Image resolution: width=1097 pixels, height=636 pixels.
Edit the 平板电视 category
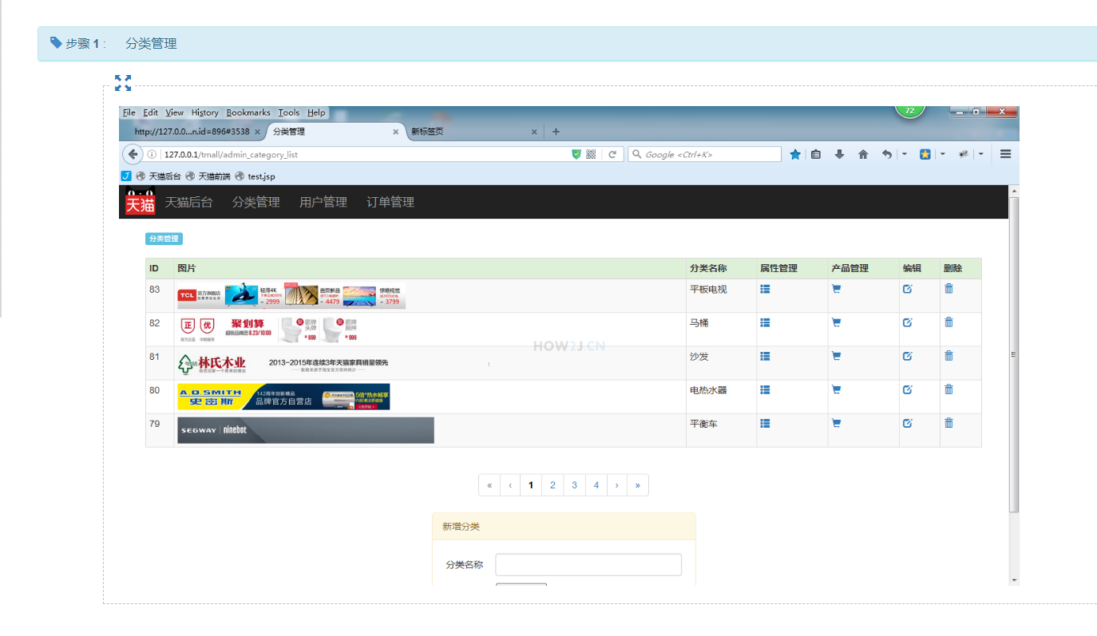click(x=907, y=289)
